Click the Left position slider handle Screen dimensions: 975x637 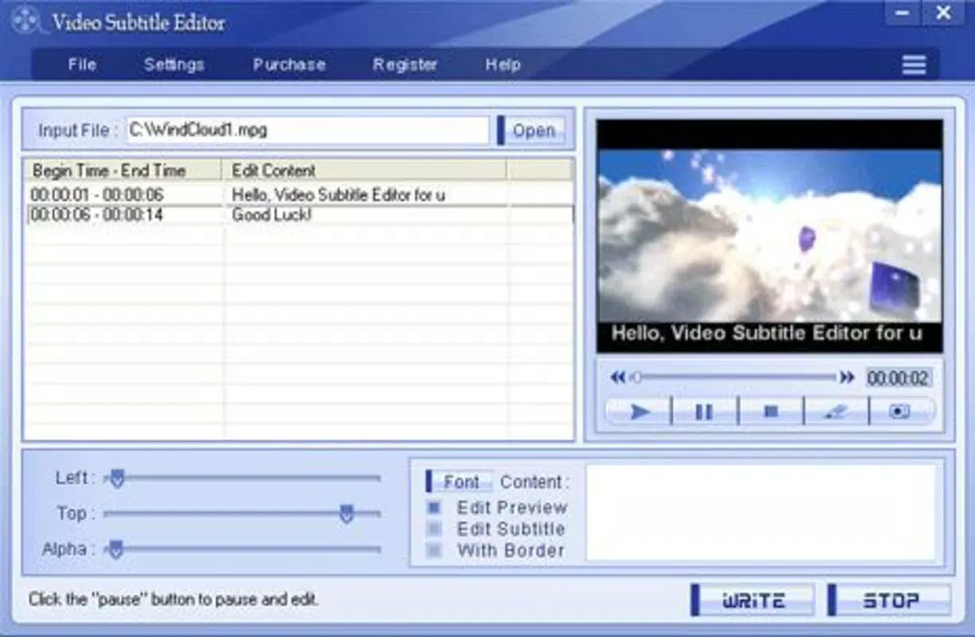(117, 478)
